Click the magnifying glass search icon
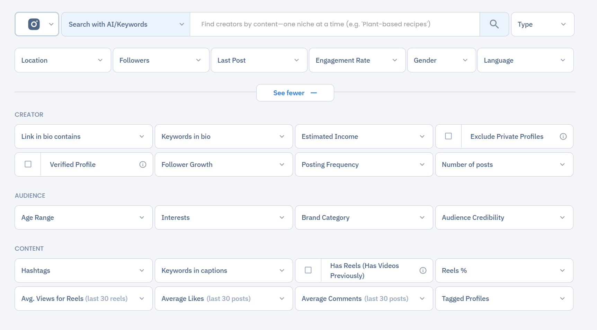 494,24
